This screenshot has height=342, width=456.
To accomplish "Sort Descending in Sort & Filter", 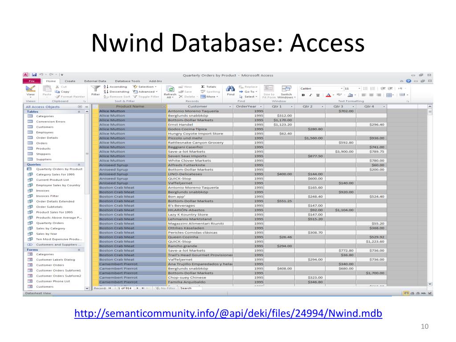I will [x=116, y=92].
